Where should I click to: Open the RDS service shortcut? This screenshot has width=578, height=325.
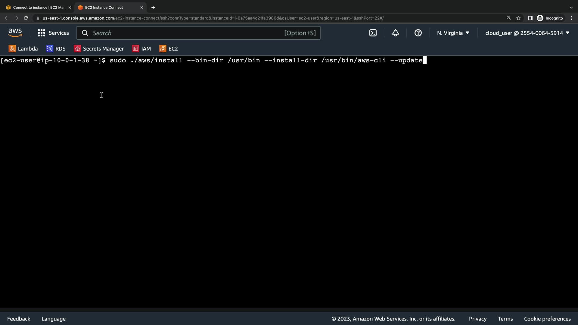click(x=56, y=49)
